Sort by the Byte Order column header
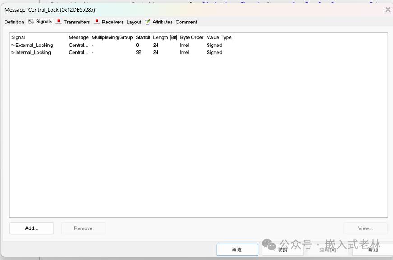The height and width of the screenshot is (260, 393). [192, 37]
